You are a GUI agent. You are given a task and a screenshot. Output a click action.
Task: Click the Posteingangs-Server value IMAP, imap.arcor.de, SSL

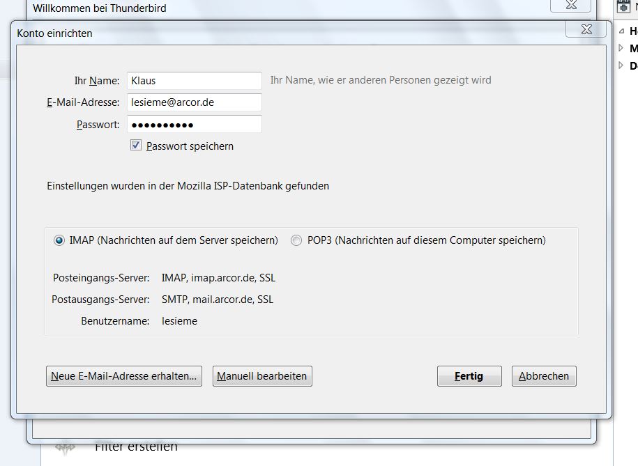[218, 278]
